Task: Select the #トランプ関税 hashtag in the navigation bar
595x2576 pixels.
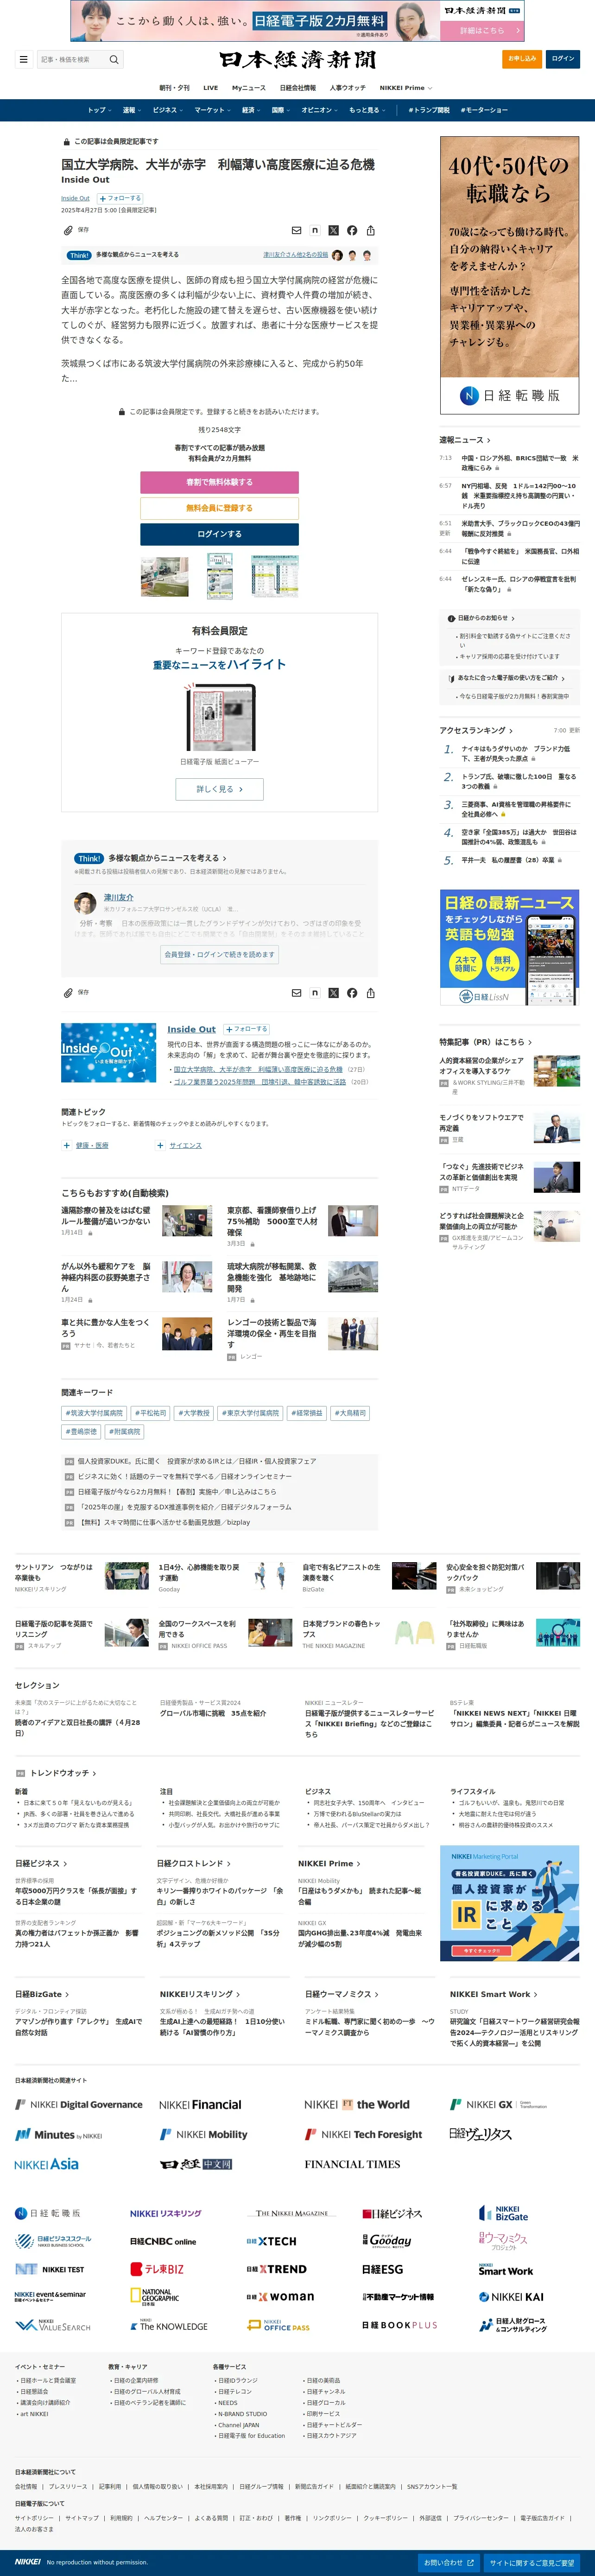Action: pyautogui.click(x=429, y=110)
